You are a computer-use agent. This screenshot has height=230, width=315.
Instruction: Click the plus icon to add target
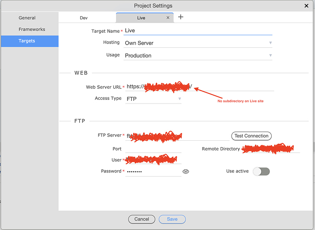[181, 17]
